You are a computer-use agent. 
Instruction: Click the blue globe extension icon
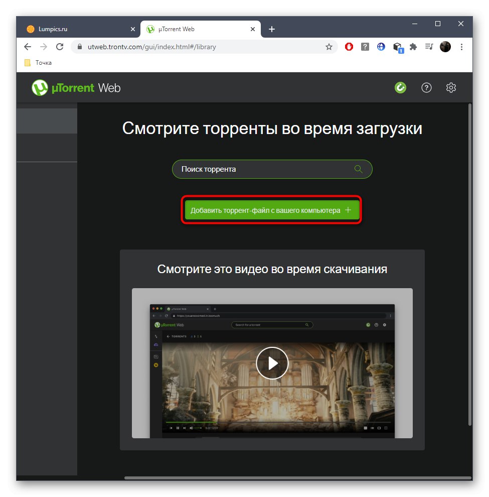(381, 47)
